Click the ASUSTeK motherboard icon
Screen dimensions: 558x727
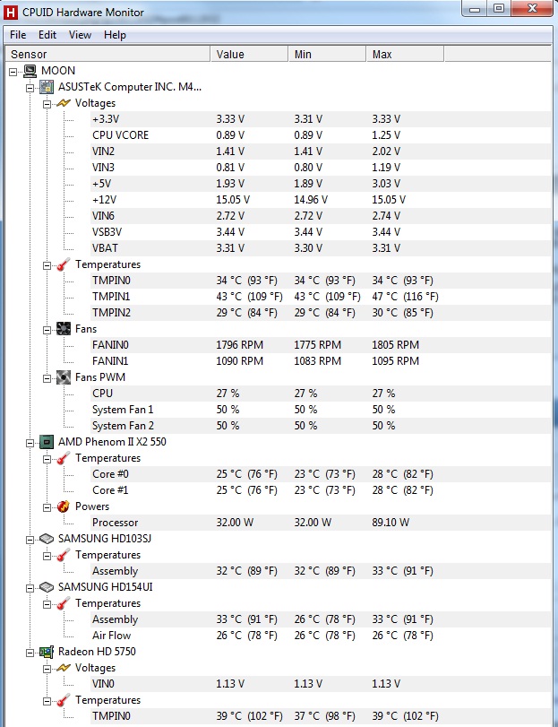47,87
